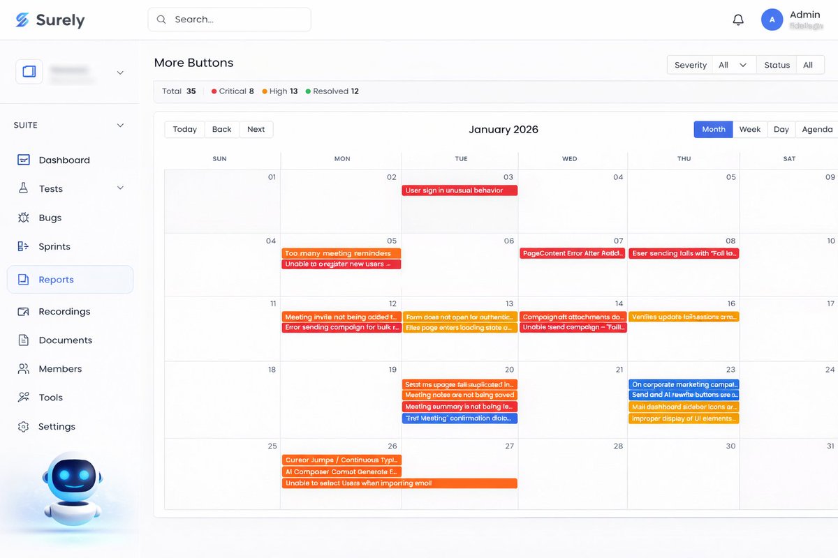Click the Back button
838x558 pixels.
pyautogui.click(x=222, y=129)
